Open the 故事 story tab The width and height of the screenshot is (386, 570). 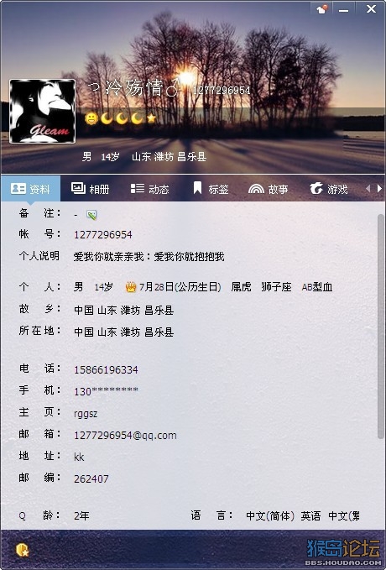(x=269, y=189)
